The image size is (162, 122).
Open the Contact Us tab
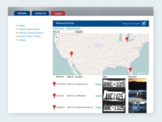pos(40,13)
